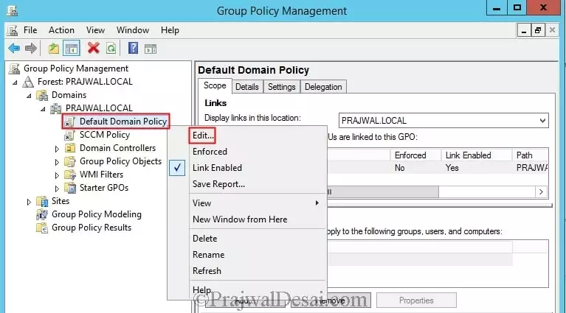Screen dimensions: 566x313
Task: Expand the Domain Controllers tree node
Action: coord(58,149)
